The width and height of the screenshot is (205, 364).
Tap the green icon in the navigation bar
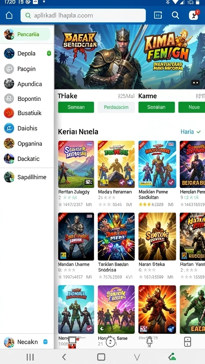(x=172, y=357)
